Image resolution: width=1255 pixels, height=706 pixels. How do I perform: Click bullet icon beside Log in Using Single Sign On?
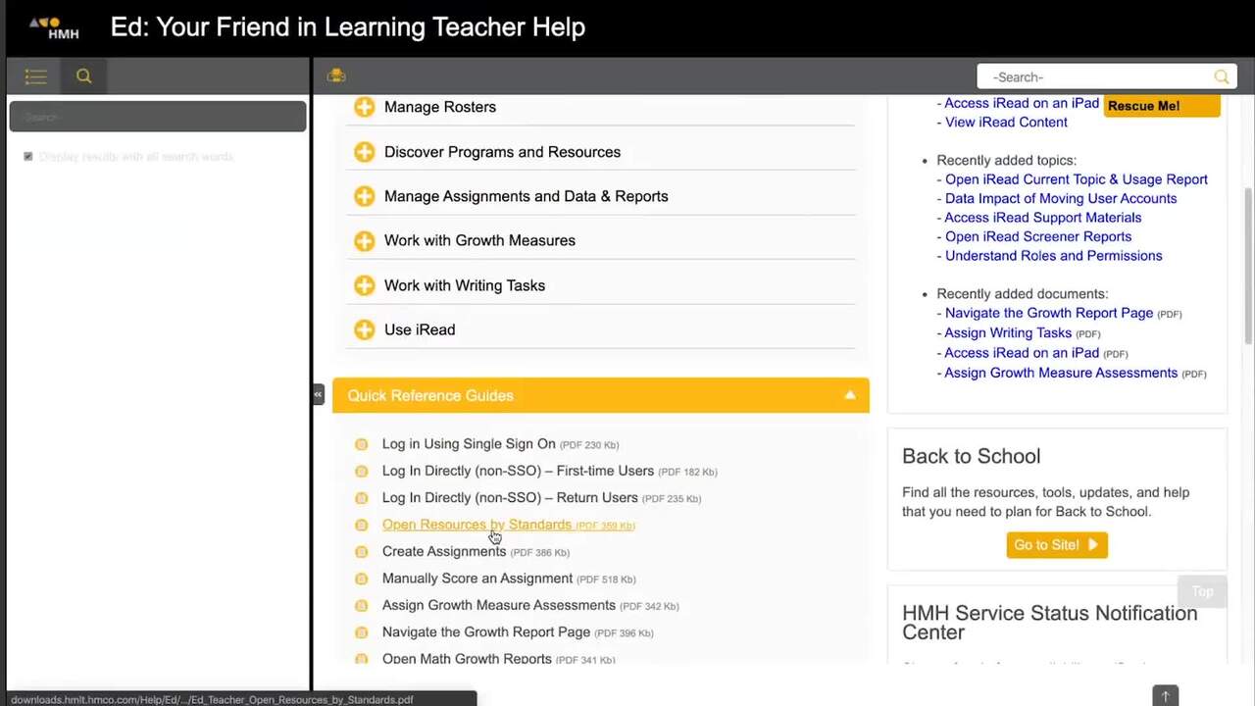pos(361,444)
